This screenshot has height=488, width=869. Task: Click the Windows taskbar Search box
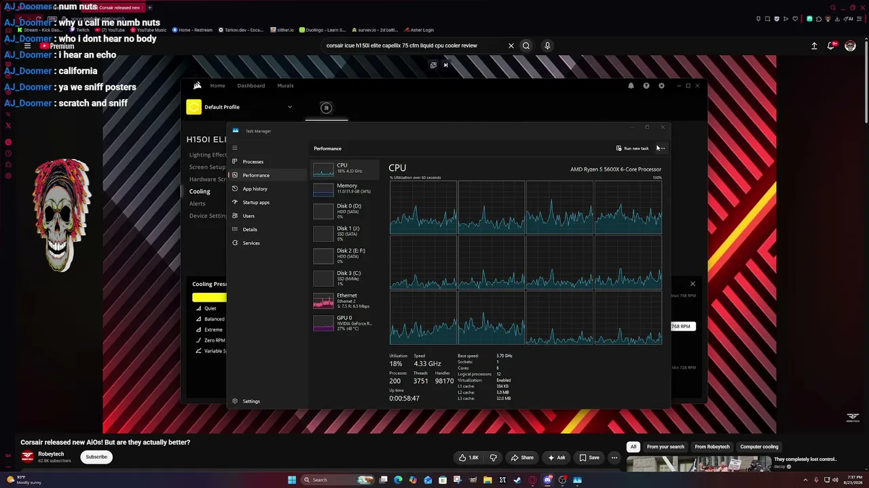(337, 480)
